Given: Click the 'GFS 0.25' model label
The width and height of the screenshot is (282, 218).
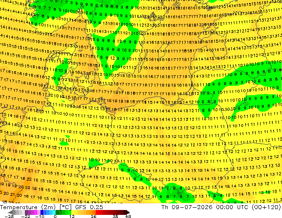Looking at the screenshot, I should click(x=89, y=207).
